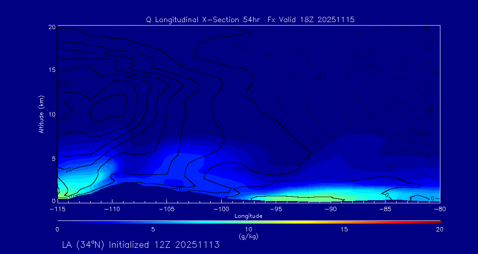The width and height of the screenshot is (478, 254).
Task: Click color scale tick value '20'
Action: point(439,230)
